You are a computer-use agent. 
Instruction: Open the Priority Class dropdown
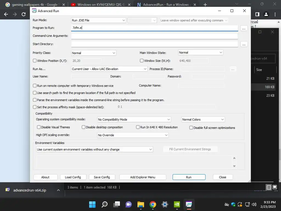pos(94,53)
